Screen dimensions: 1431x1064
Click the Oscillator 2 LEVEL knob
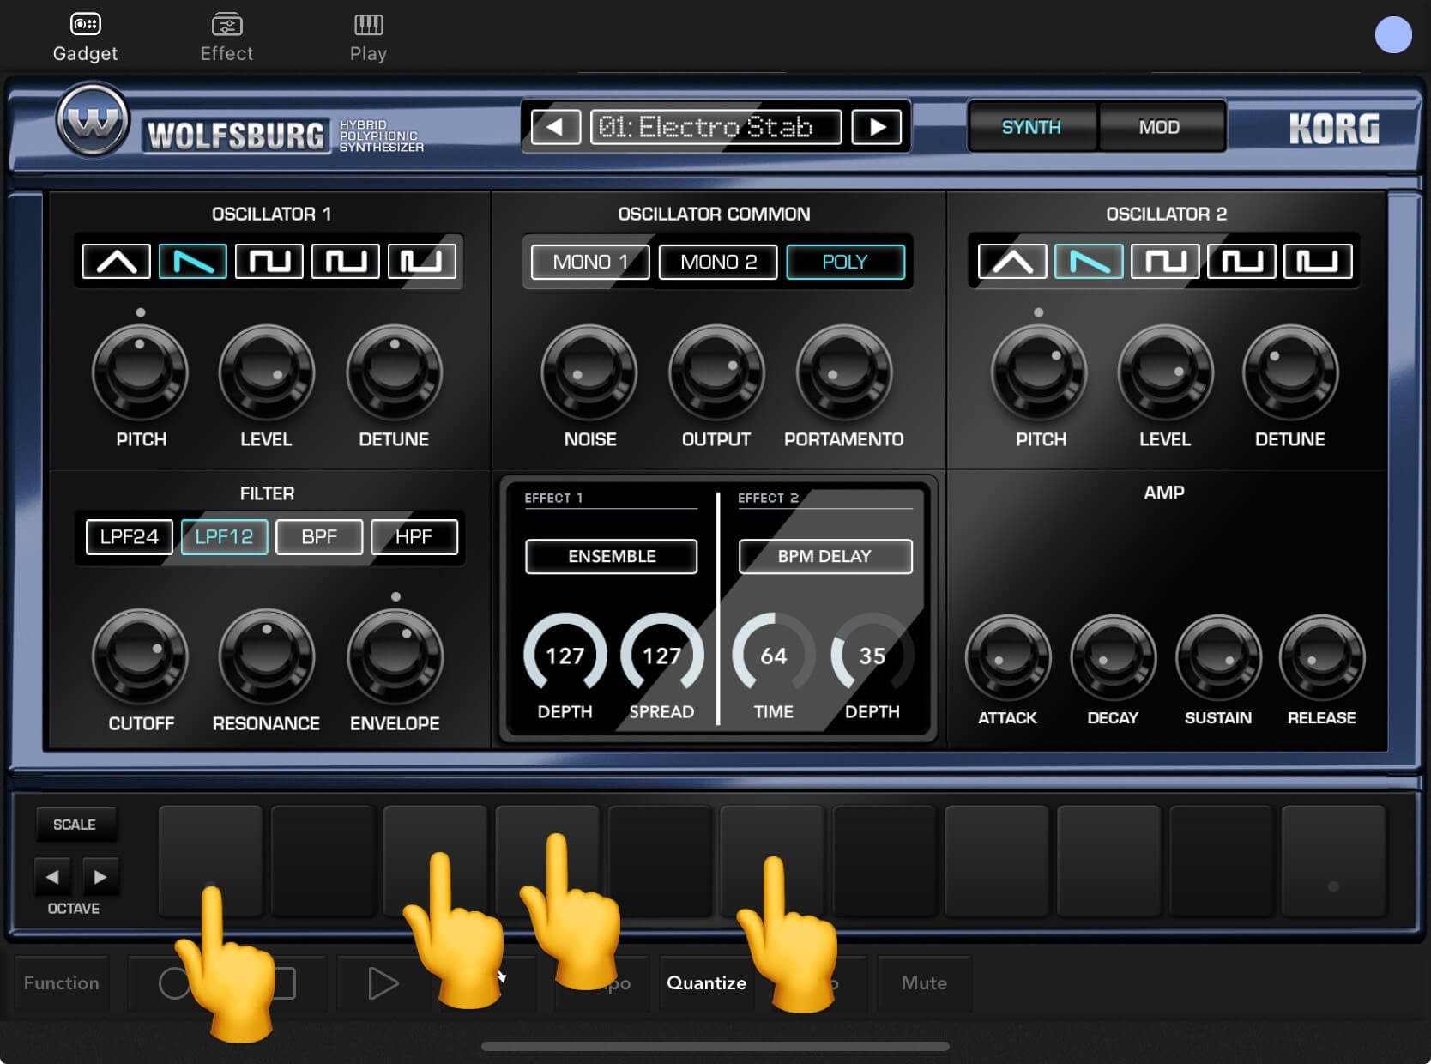point(1165,372)
